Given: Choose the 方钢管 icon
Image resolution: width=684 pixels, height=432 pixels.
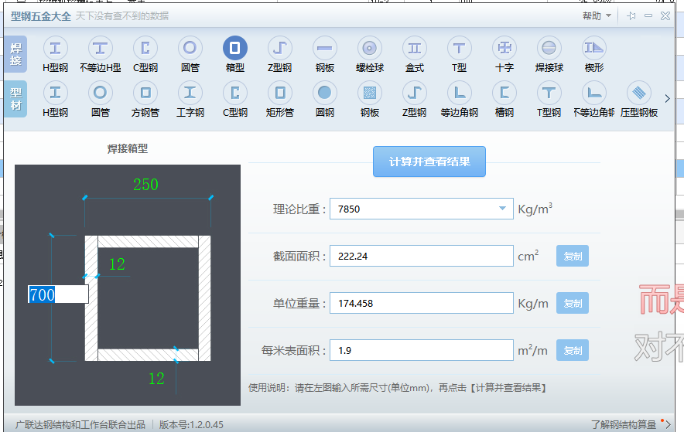Looking at the screenshot, I should [x=145, y=93].
